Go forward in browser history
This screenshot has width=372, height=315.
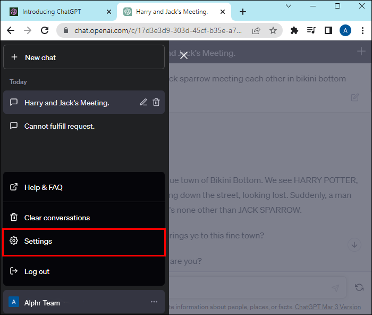(x=28, y=30)
